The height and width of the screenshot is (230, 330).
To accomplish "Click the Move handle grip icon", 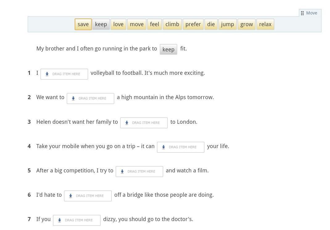I will pos(302,13).
